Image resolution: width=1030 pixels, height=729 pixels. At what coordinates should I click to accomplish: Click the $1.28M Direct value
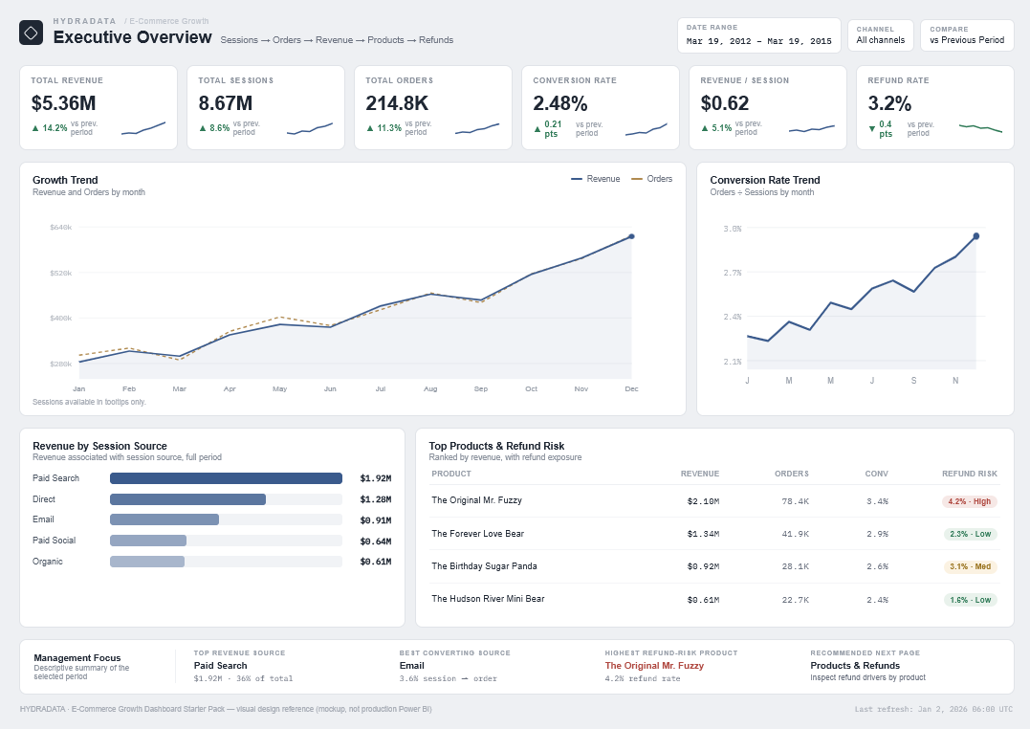pos(376,499)
